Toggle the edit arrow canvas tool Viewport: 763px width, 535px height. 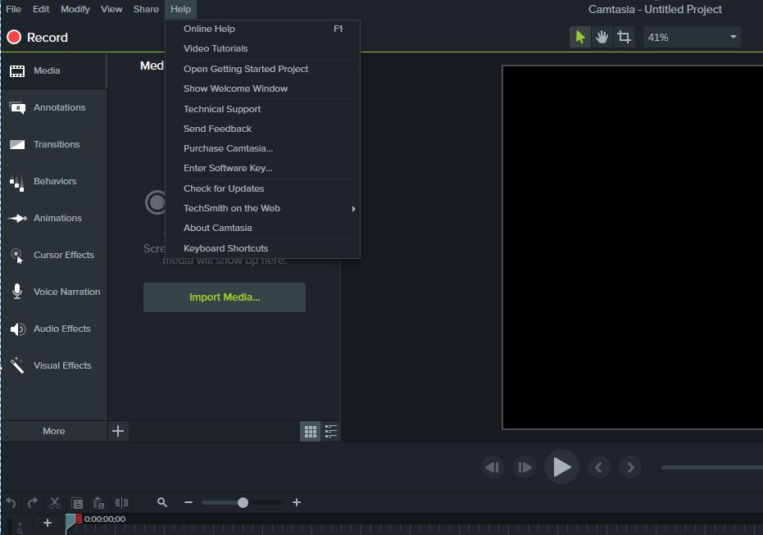coord(579,37)
